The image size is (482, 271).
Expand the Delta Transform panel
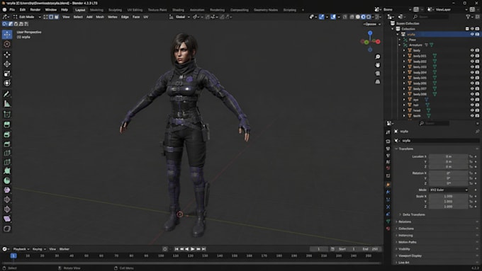tap(413, 214)
